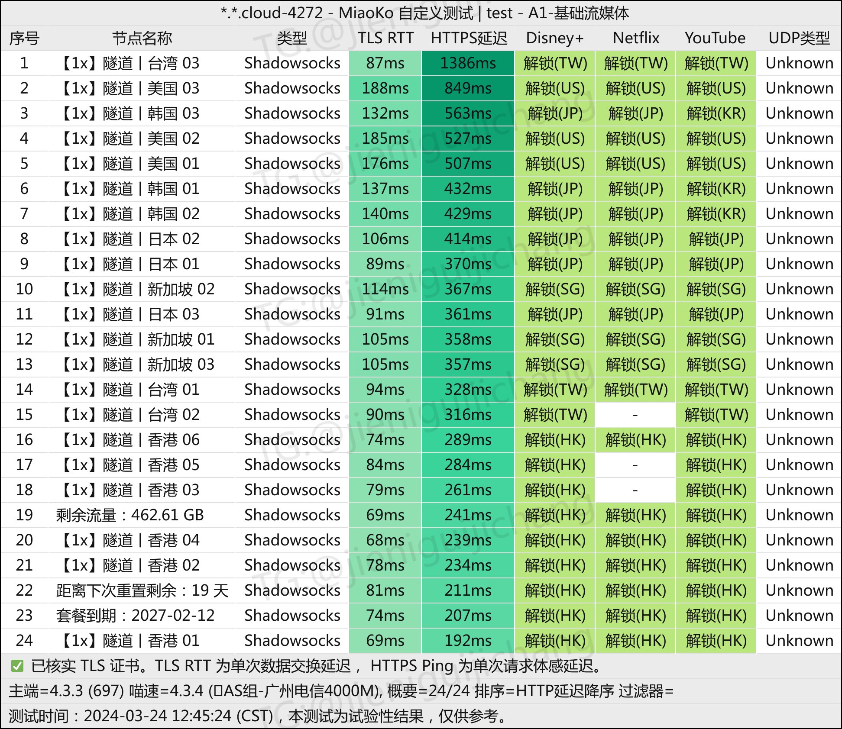The image size is (842, 729).
Task: Click the YouTube 解锁(US) cell for 美国 01
Action: pos(716,164)
